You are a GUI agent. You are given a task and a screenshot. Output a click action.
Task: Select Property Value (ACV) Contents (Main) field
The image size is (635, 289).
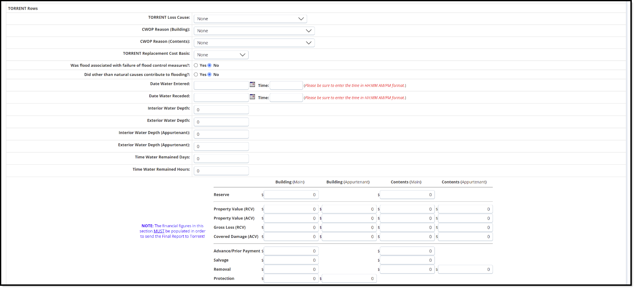[x=407, y=218]
